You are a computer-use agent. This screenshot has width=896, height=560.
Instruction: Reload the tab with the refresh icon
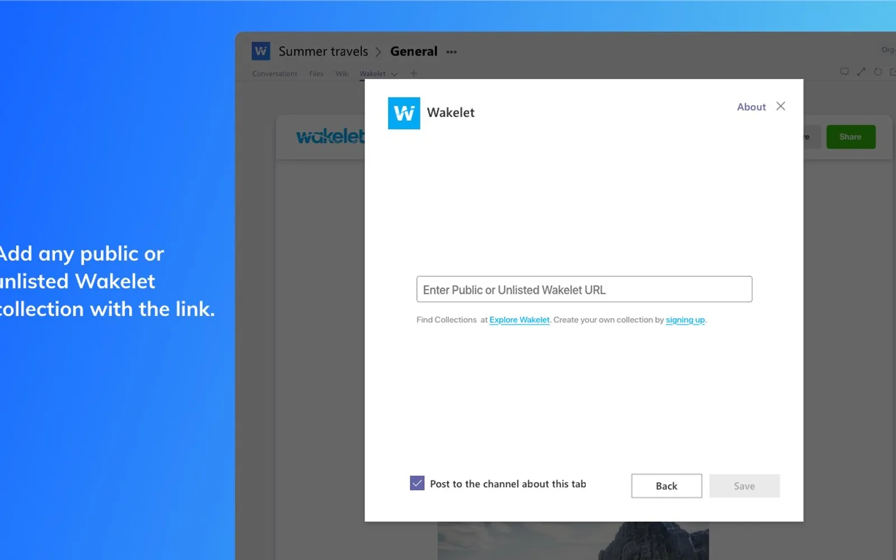[878, 72]
